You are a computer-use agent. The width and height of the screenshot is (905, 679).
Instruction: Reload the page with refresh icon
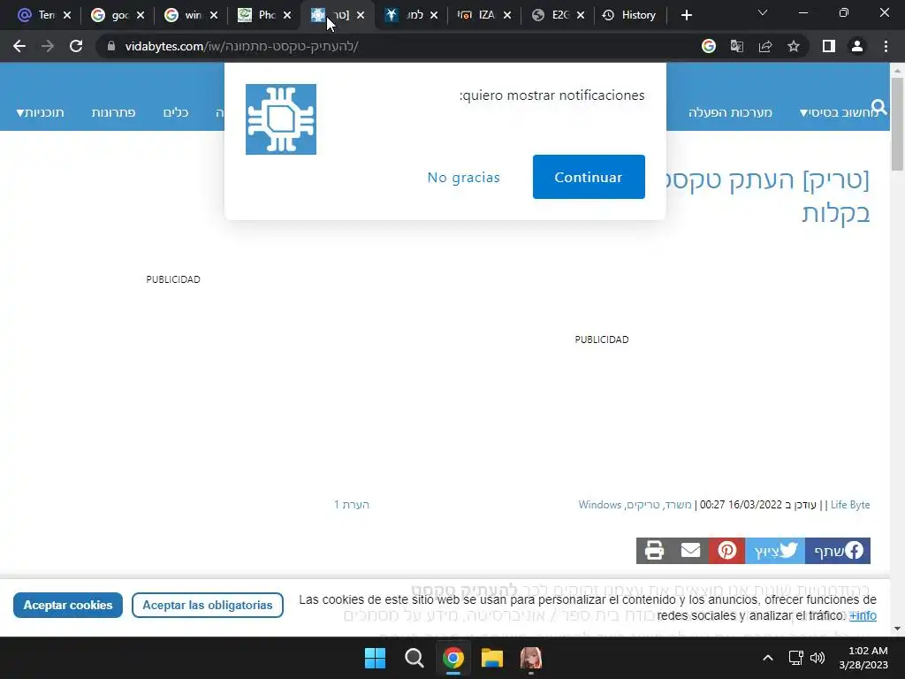[76, 46]
